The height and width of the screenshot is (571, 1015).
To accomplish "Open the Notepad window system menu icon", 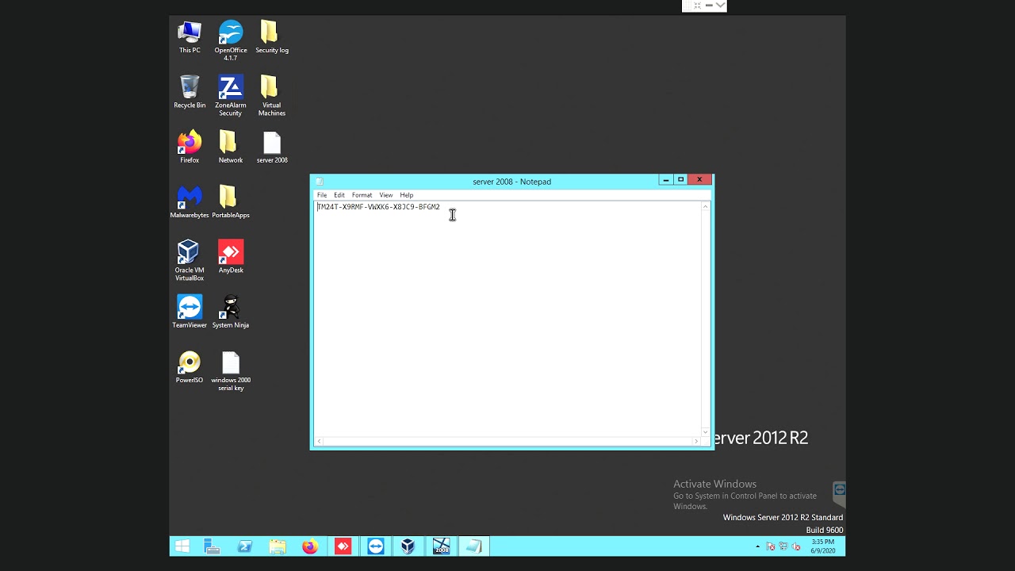I will pyautogui.click(x=319, y=182).
